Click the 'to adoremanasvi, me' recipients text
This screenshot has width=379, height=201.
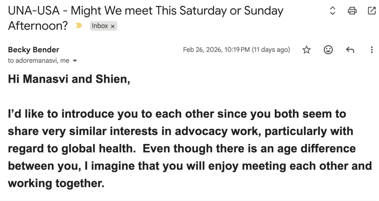38,61
